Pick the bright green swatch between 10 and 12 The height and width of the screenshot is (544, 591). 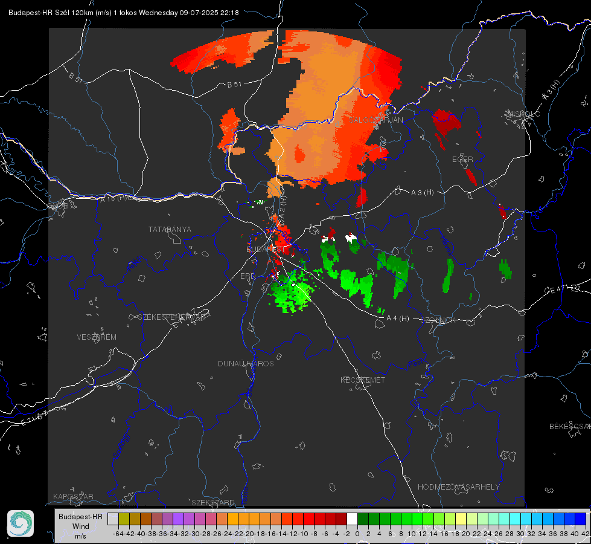point(417,519)
